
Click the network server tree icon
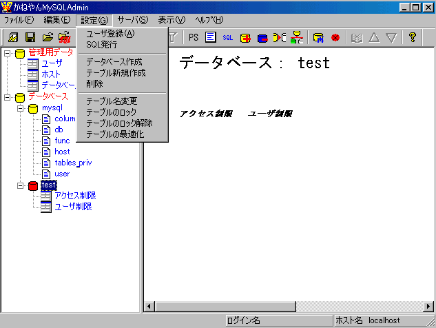(297, 37)
